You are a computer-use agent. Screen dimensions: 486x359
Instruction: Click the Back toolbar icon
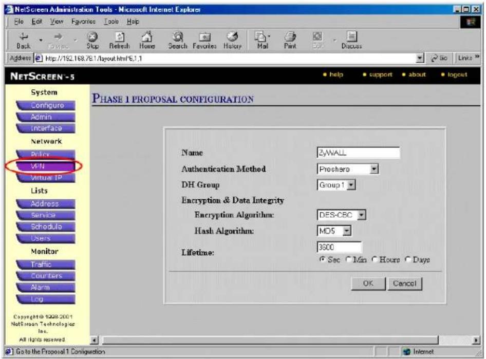click(24, 37)
